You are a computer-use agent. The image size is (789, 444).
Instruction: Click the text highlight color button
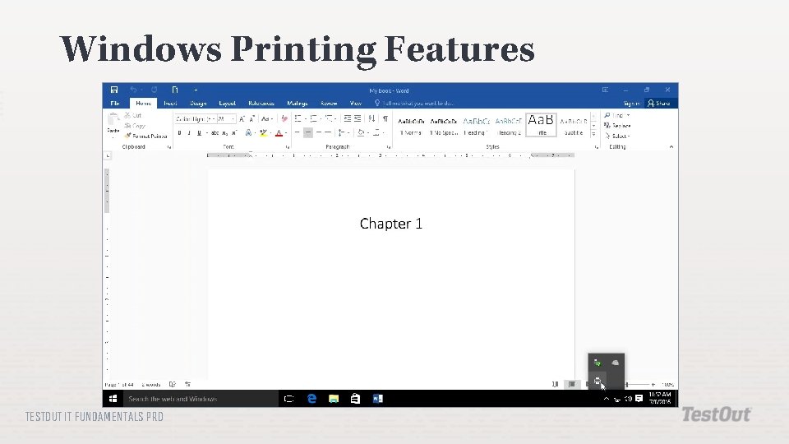263,133
